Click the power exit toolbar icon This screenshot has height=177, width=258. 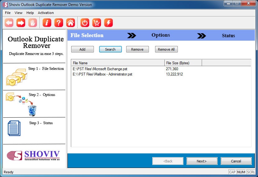85,23
